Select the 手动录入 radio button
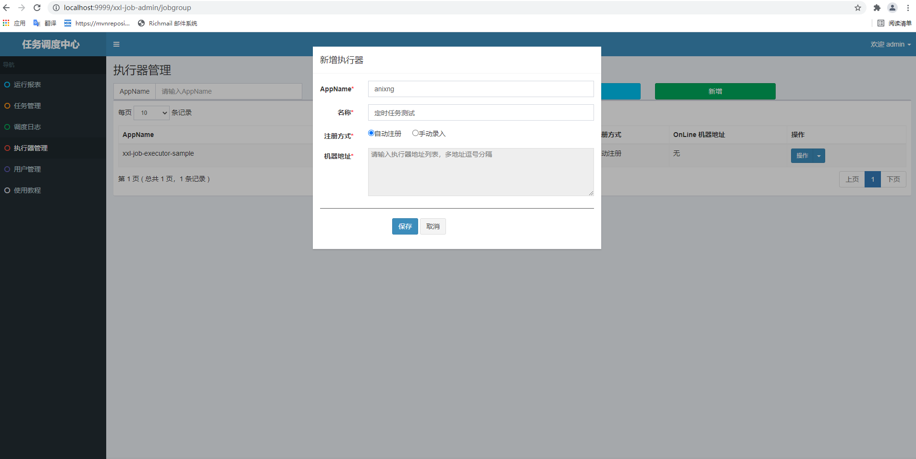The width and height of the screenshot is (916, 459). coord(415,133)
